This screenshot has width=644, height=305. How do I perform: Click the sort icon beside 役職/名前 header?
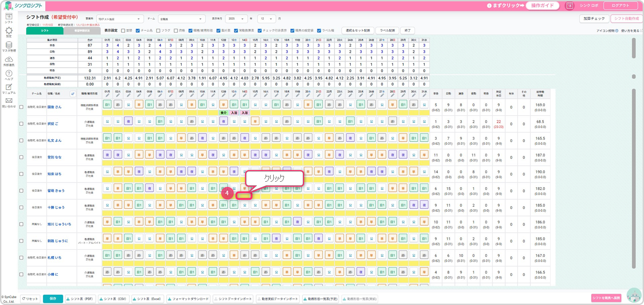(73, 94)
